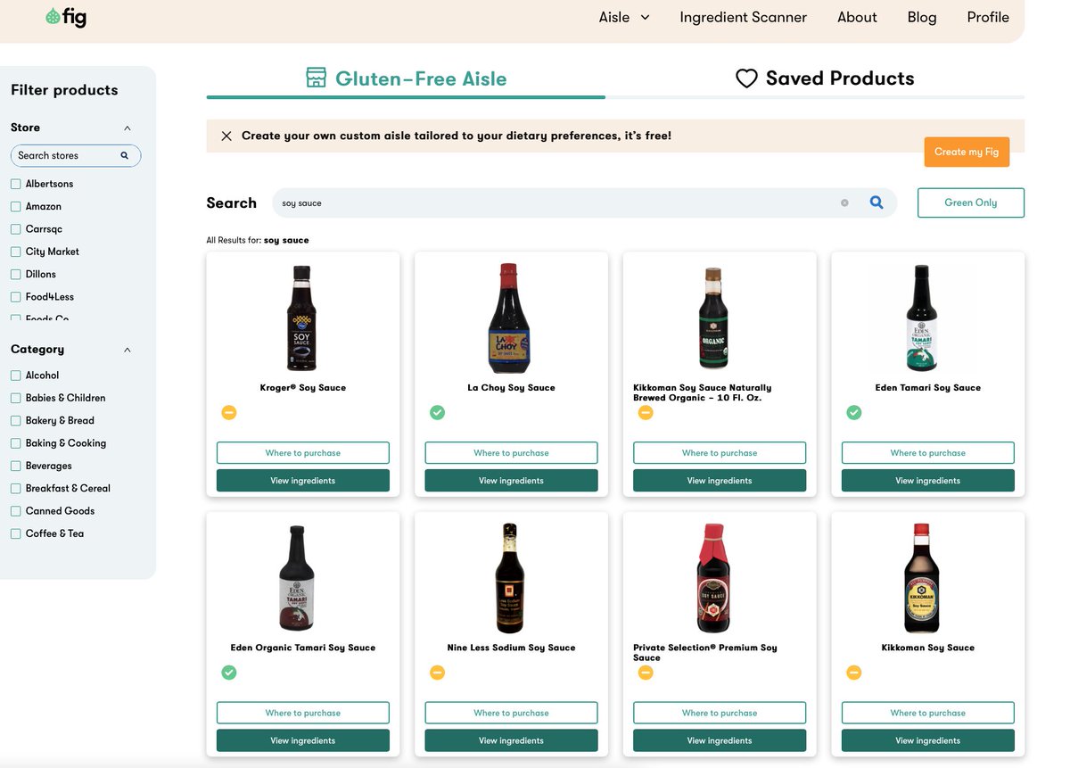The width and height of the screenshot is (1070, 768).
Task: Click the fig logo in the header
Action: click(66, 17)
